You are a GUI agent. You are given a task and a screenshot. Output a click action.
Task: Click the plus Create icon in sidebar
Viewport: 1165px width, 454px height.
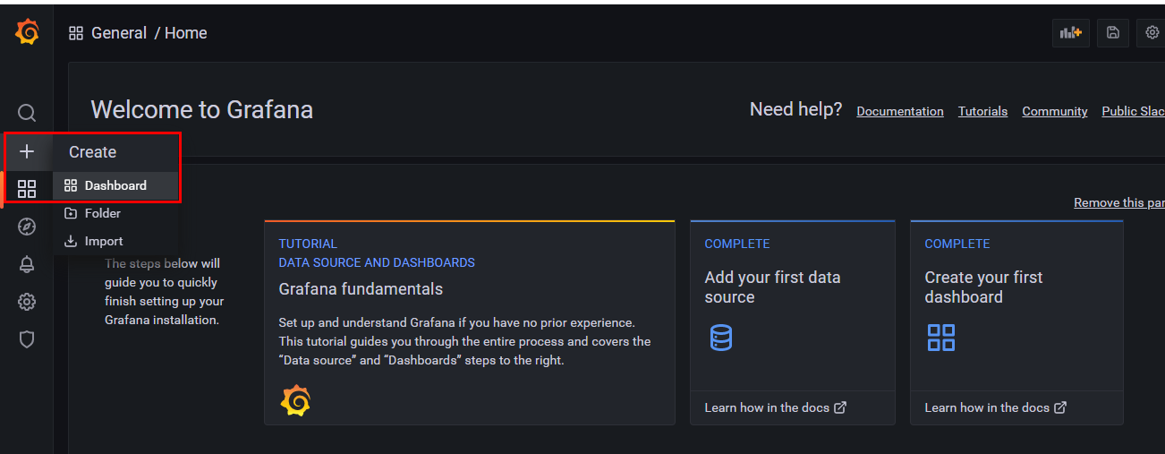pyautogui.click(x=27, y=151)
